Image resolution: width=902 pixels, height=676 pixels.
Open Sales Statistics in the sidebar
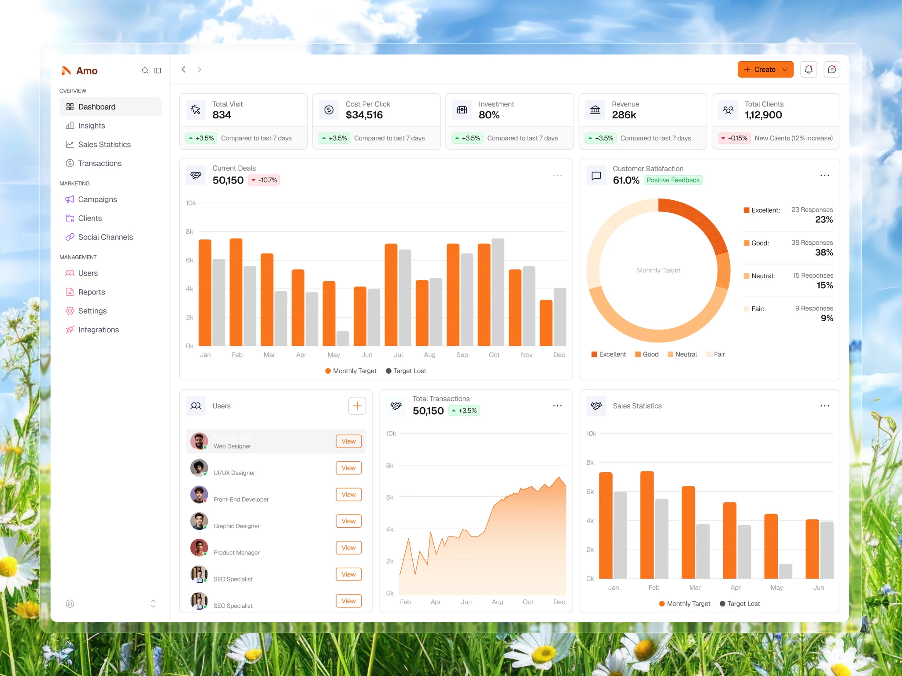(111, 145)
